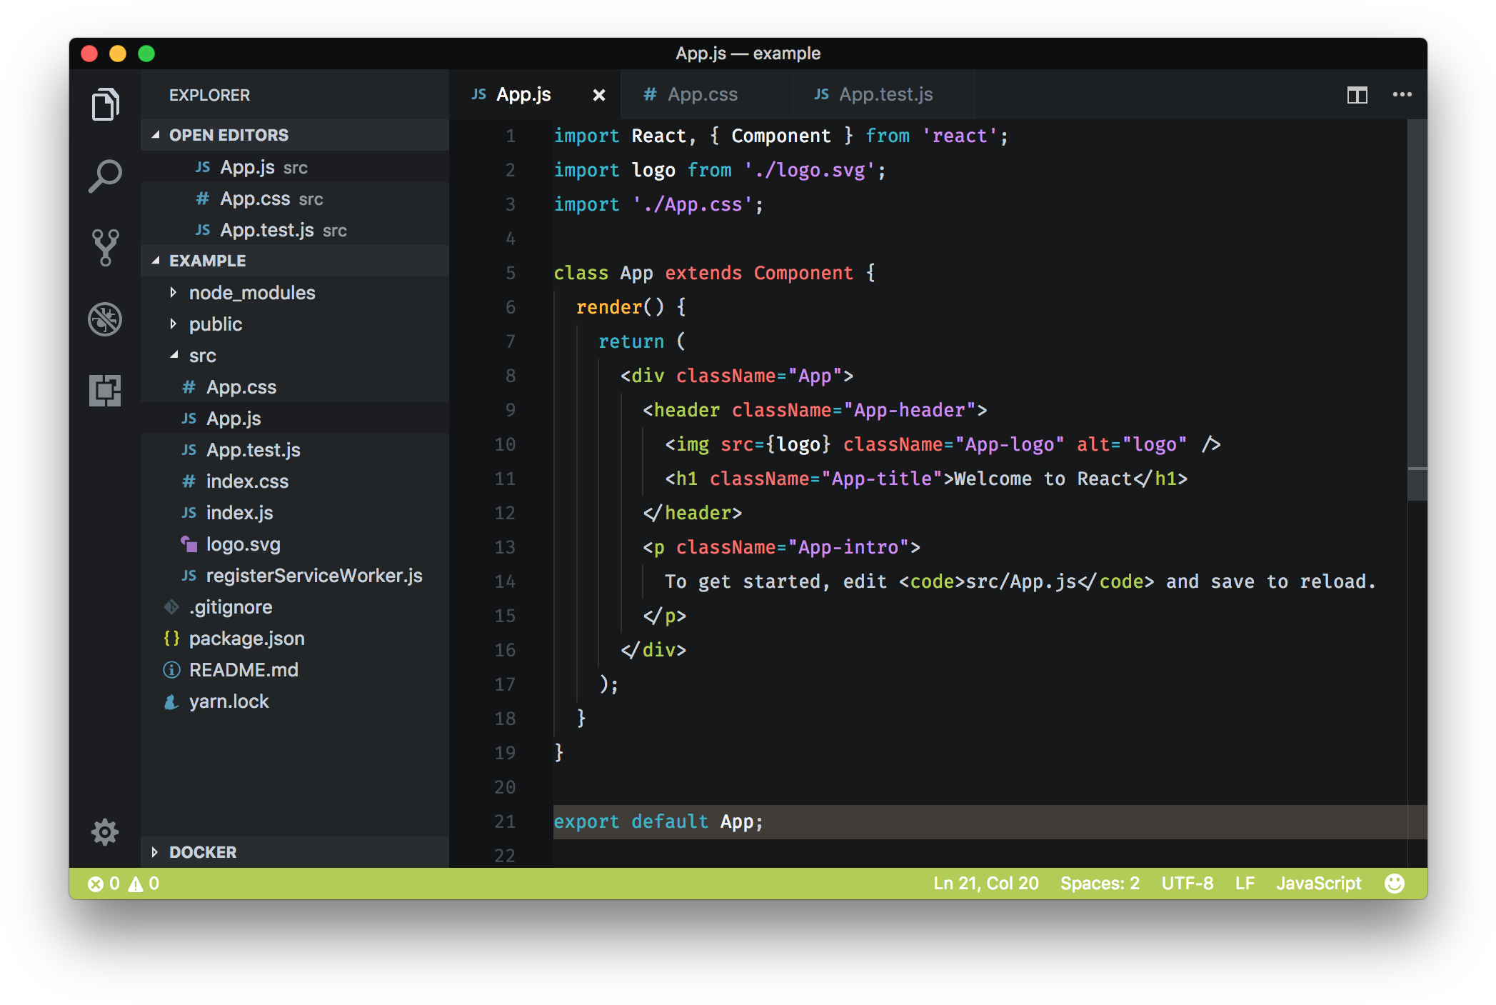1496x1005 pixels.
Task: Click UTF-8 to change file encoding
Action: click(1188, 883)
